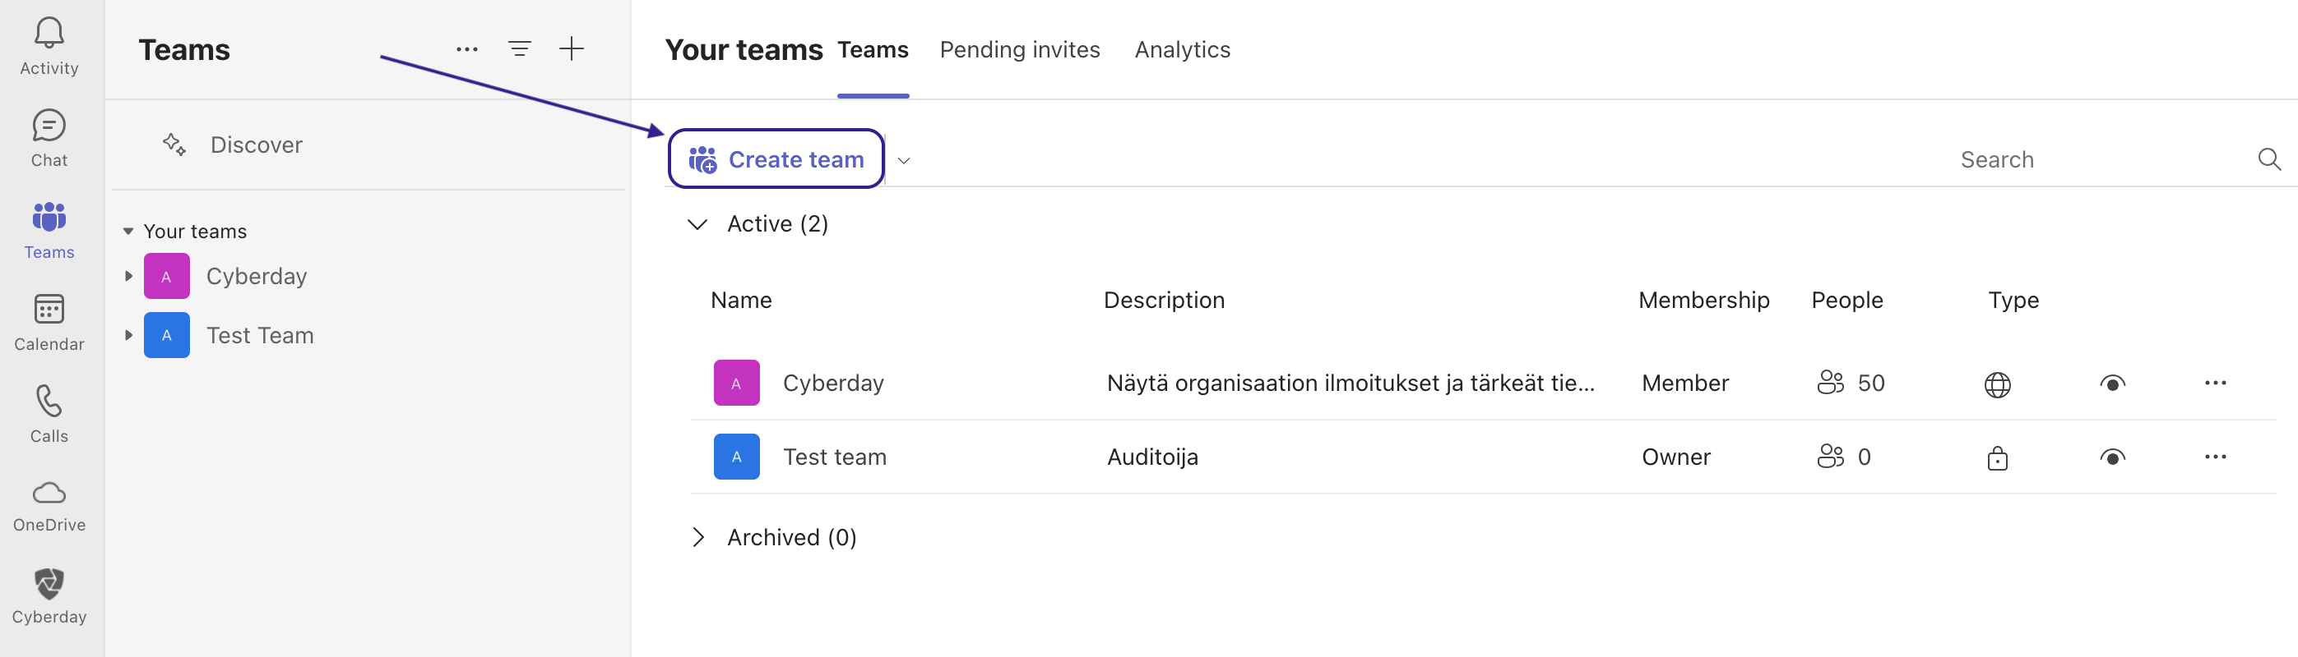Switch to the Teams tab
The width and height of the screenshot is (2298, 657).
click(x=873, y=50)
